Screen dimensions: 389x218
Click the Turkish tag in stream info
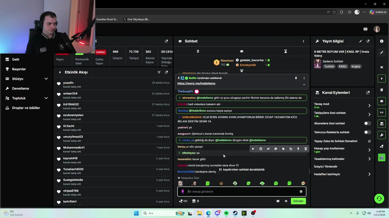329,66
